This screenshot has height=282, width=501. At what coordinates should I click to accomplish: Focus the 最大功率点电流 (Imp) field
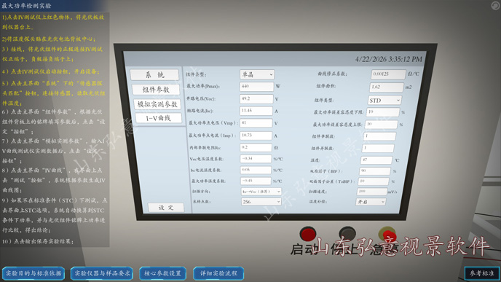(256, 136)
